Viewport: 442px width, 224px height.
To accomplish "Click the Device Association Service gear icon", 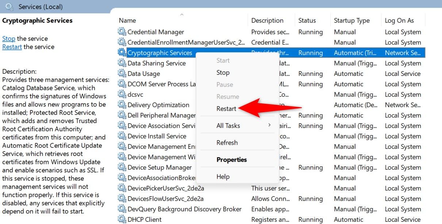I will 122,126.
